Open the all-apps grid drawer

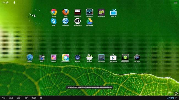click(x=176, y=2)
